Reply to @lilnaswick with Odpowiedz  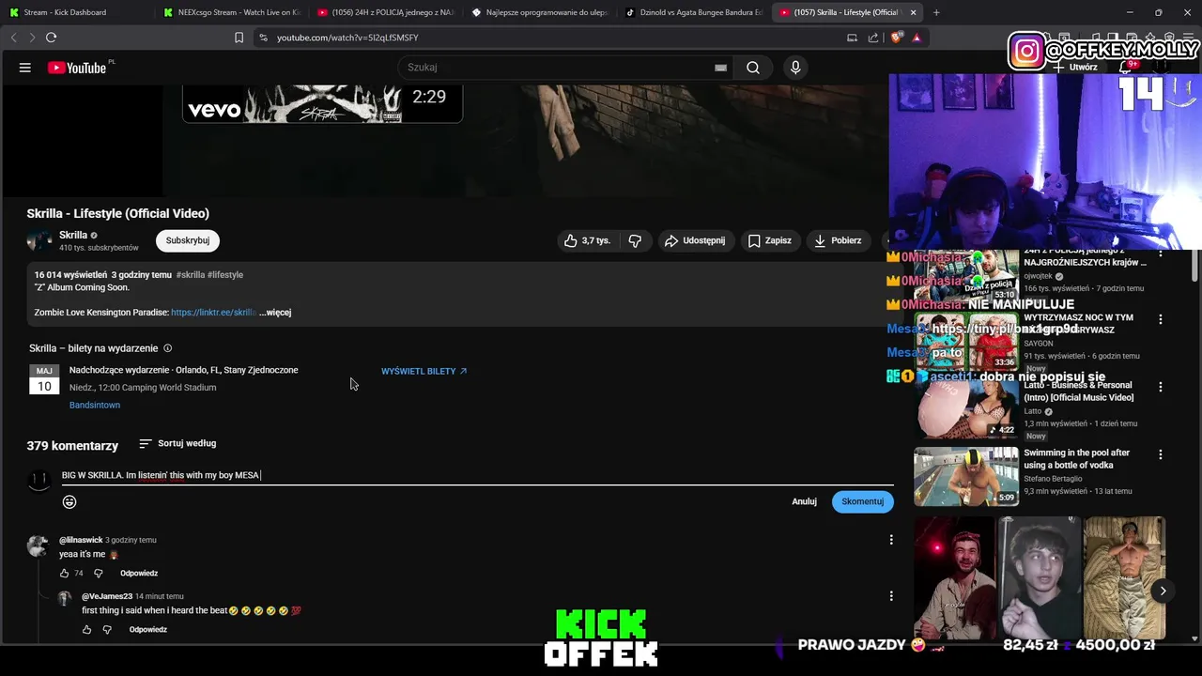click(x=139, y=573)
